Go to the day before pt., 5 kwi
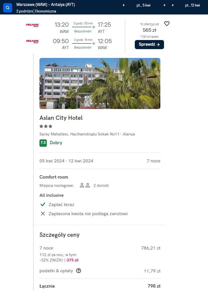Image resolution: width=208 pixels, height=291 pixels. (x=123, y=5)
